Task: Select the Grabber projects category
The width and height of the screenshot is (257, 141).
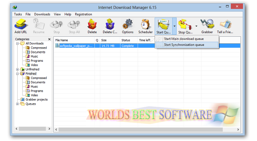Action: tap(37, 99)
